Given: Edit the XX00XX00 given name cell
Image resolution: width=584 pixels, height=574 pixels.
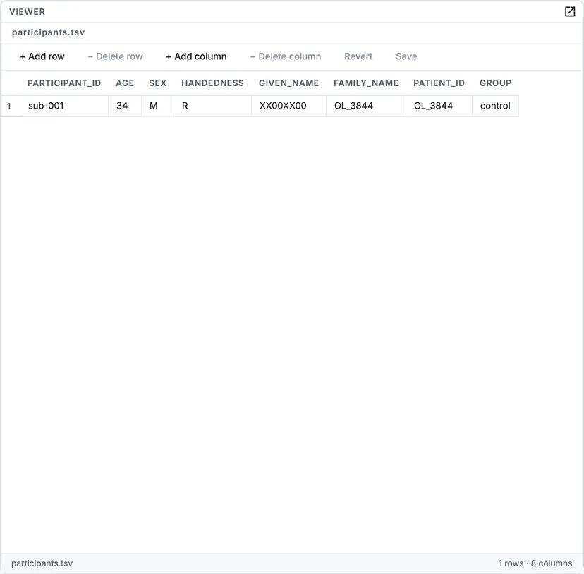Looking at the screenshot, I should pyautogui.click(x=288, y=106).
